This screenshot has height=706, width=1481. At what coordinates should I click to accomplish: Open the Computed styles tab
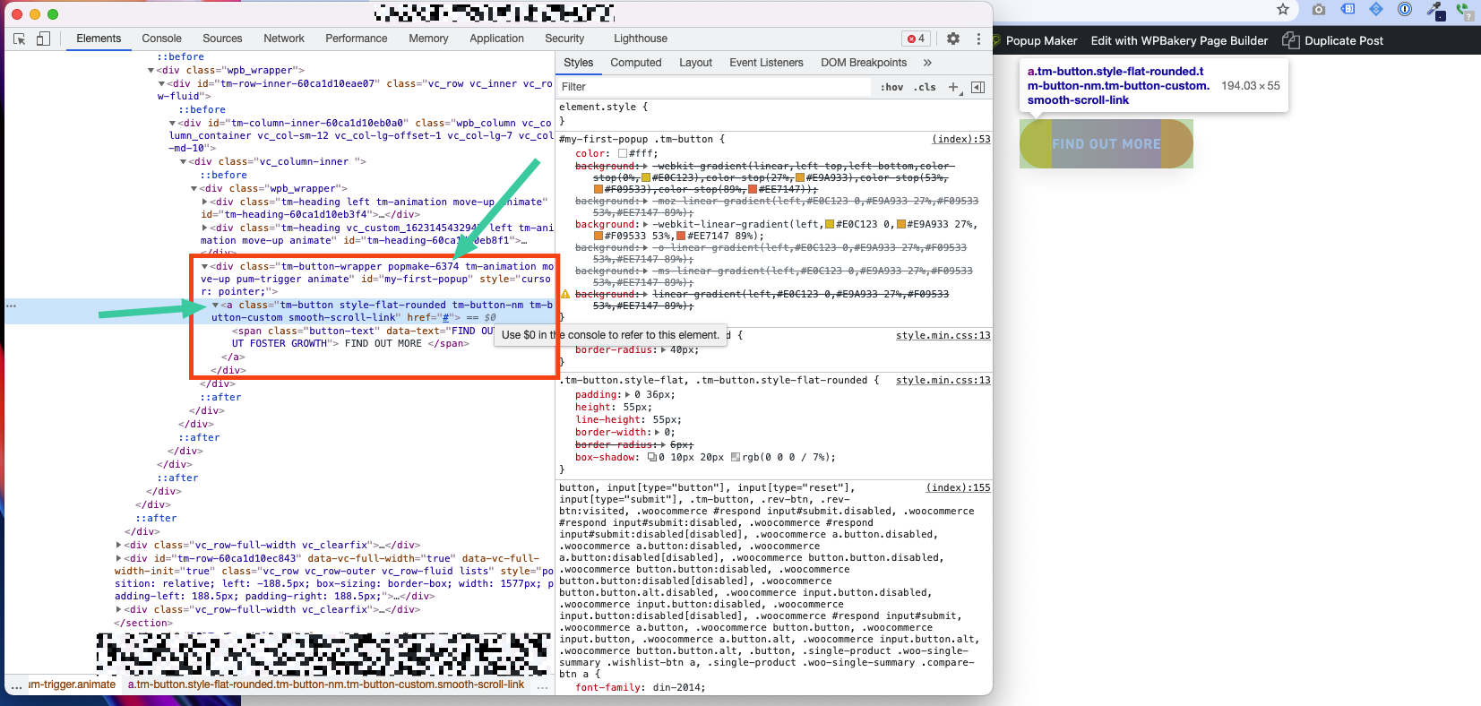click(635, 63)
